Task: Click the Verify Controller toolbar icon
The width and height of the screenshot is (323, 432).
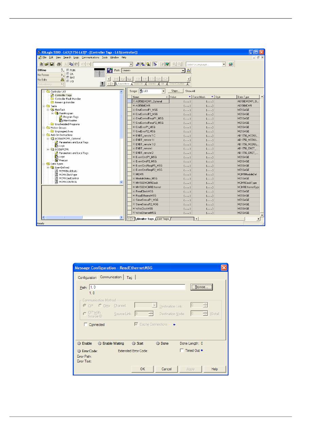Action: 167,64
